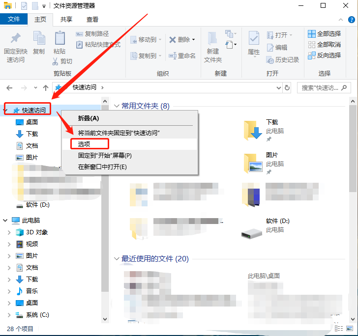
Task: Open the Delete (删除) dropdown arrow
Action: click(x=194, y=39)
